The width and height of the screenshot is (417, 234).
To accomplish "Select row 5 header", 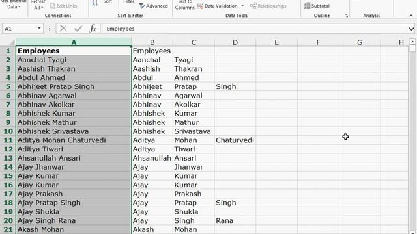I will point(8,86).
